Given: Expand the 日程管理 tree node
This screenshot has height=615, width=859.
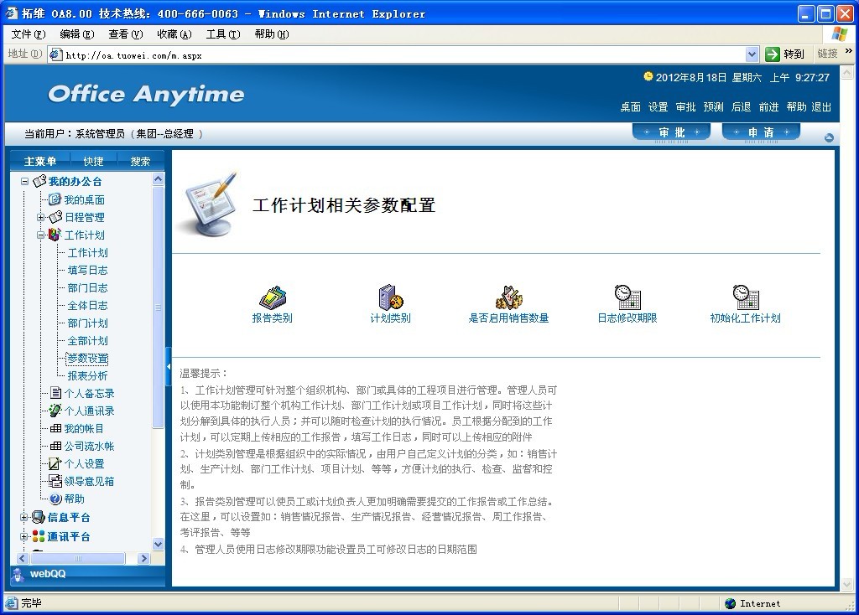Looking at the screenshot, I should (x=40, y=218).
